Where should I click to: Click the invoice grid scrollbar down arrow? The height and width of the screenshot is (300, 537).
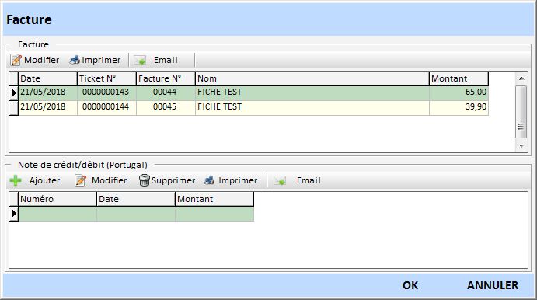521,145
